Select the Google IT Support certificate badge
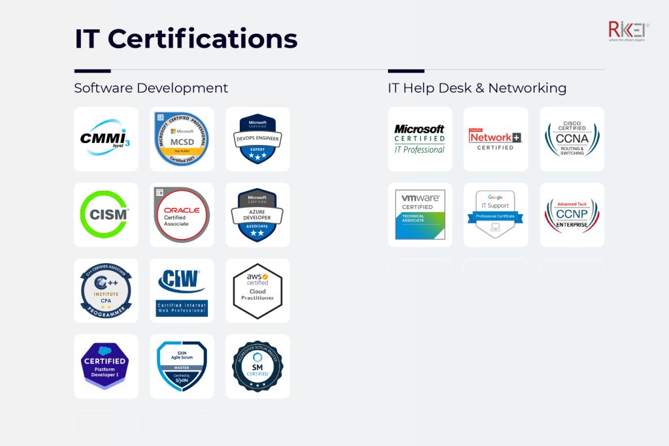The width and height of the screenshot is (669, 446). pos(496,215)
